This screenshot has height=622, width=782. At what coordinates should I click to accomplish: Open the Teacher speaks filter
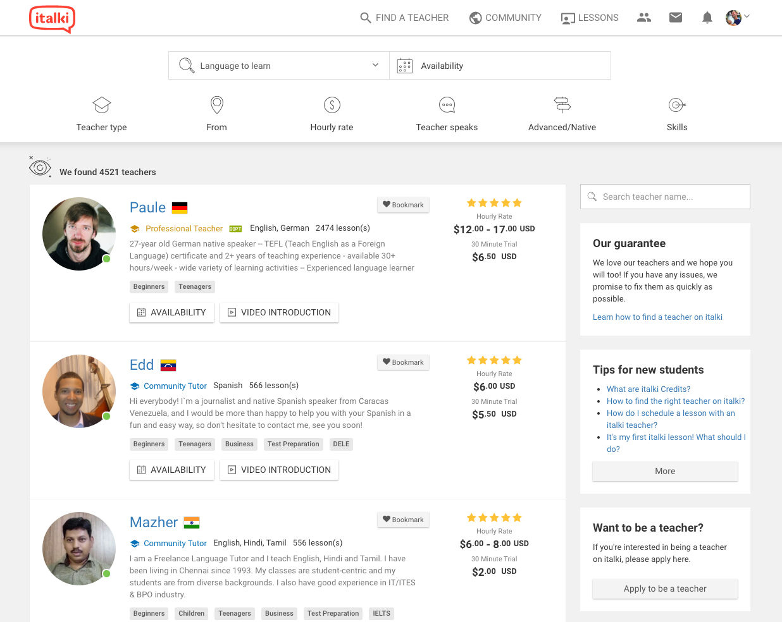[x=447, y=114]
